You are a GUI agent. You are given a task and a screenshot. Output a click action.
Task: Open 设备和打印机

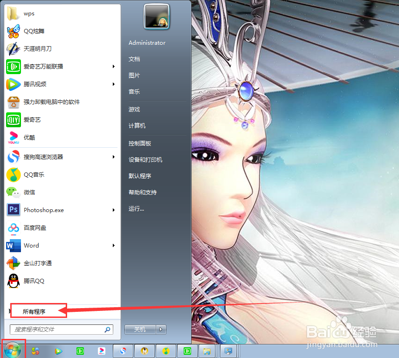click(x=145, y=160)
